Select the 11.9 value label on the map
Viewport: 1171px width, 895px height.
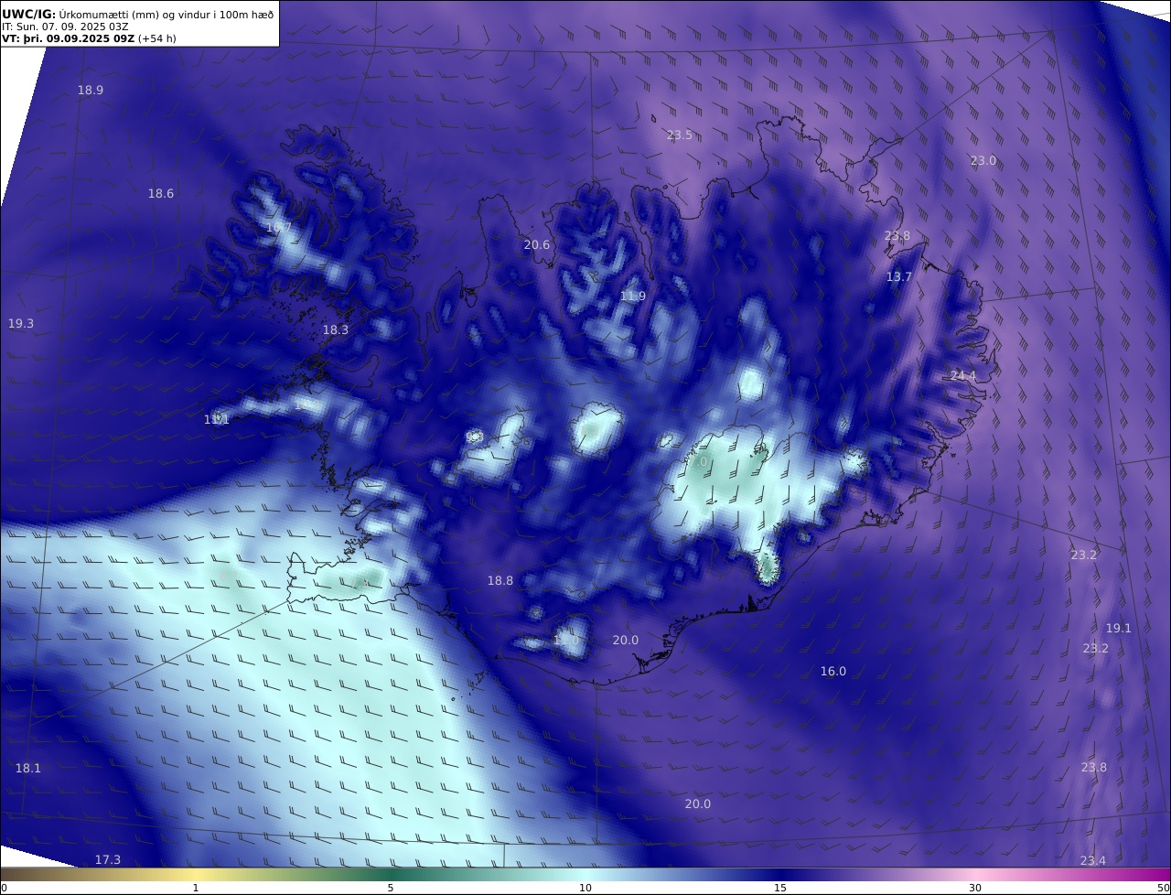click(x=633, y=297)
